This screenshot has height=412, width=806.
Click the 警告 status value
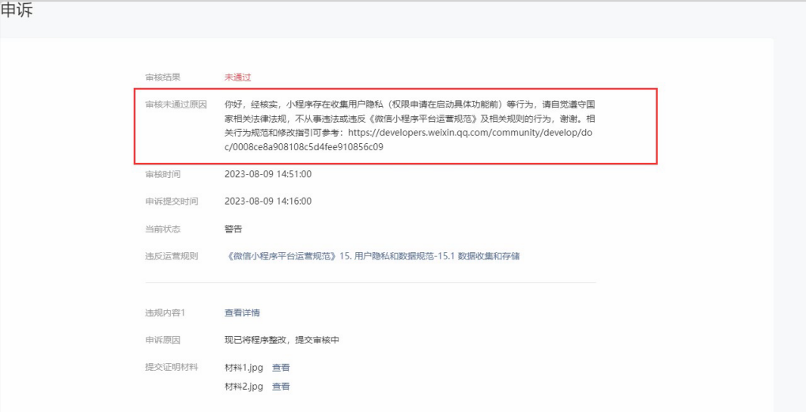[x=233, y=229]
